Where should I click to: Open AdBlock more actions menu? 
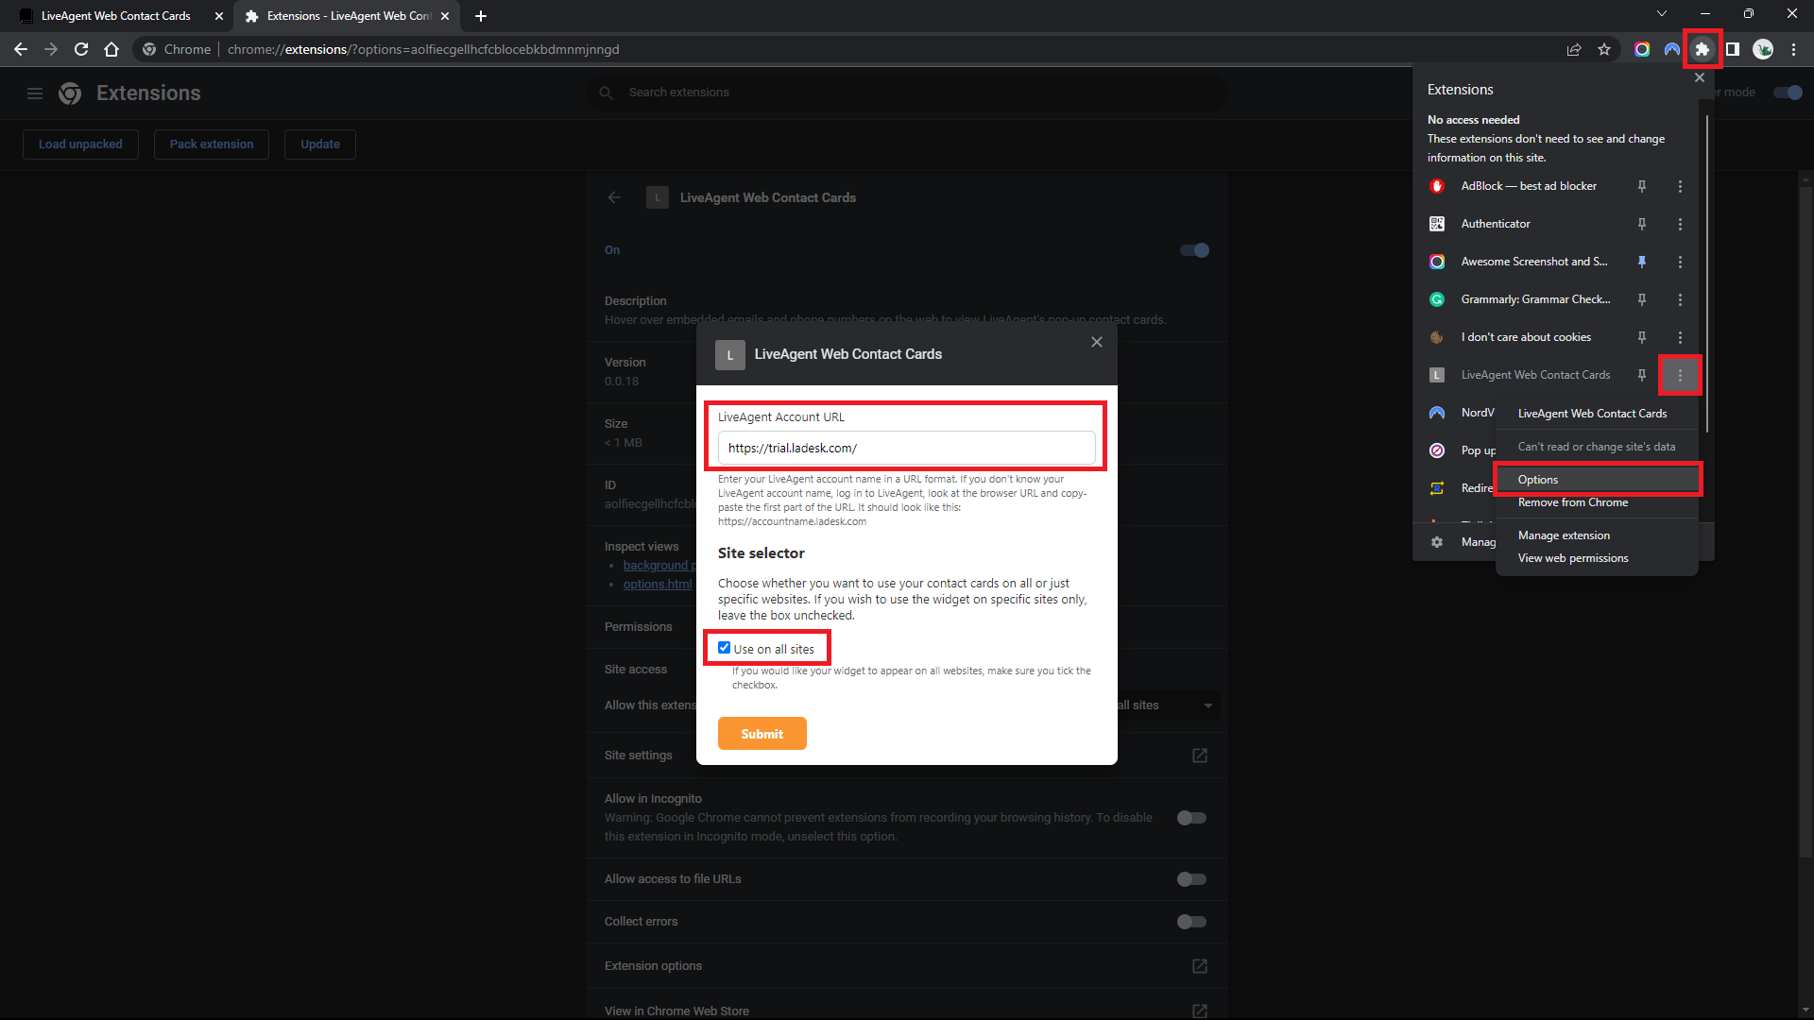click(x=1680, y=186)
